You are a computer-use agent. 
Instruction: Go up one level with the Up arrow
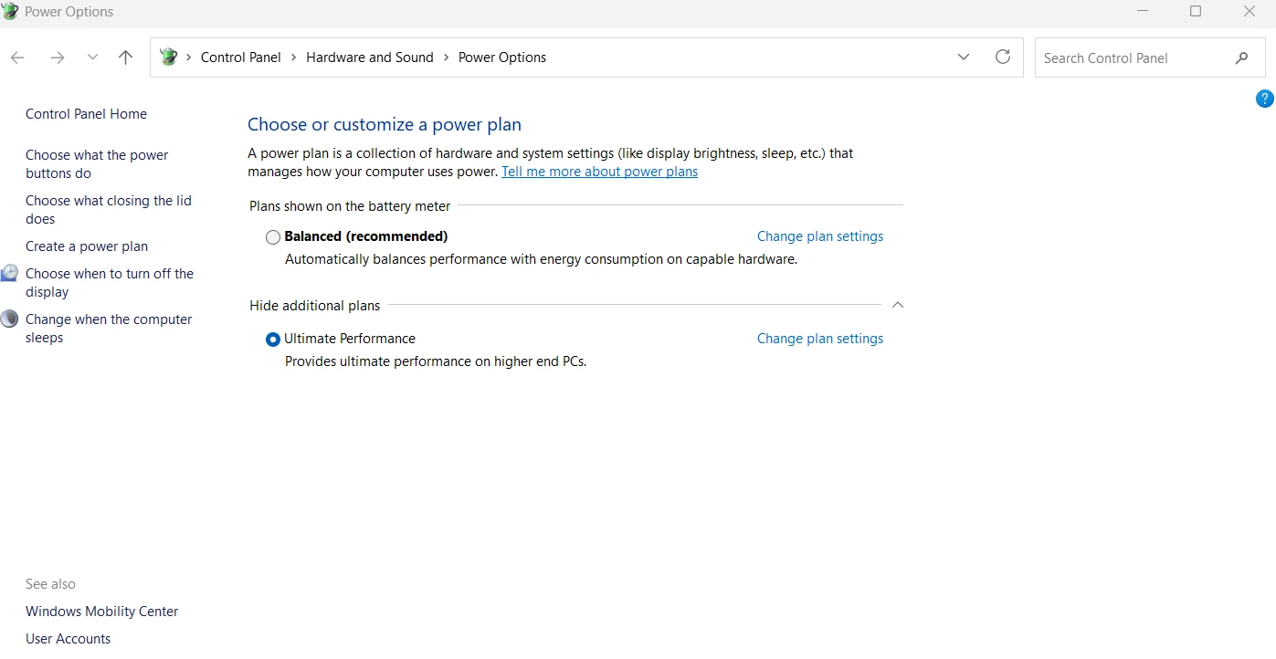[126, 58]
